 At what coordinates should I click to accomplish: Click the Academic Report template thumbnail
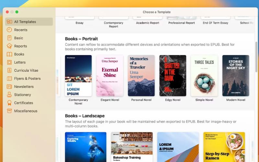point(148,18)
